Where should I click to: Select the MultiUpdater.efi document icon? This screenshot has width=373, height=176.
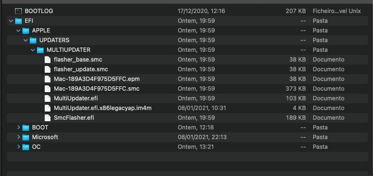tap(48, 98)
